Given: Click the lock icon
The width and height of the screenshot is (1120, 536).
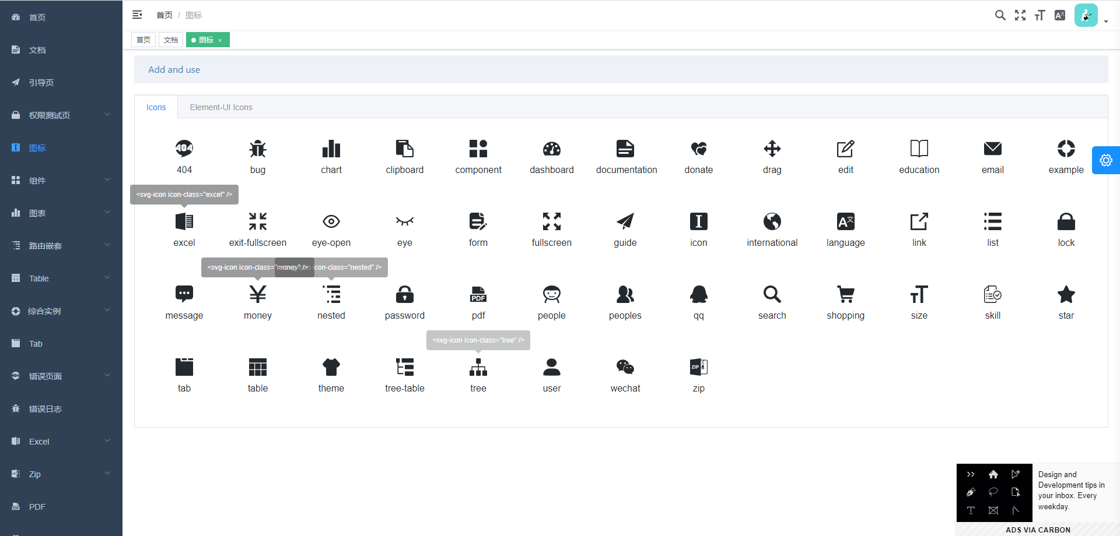Looking at the screenshot, I should 1066,221.
